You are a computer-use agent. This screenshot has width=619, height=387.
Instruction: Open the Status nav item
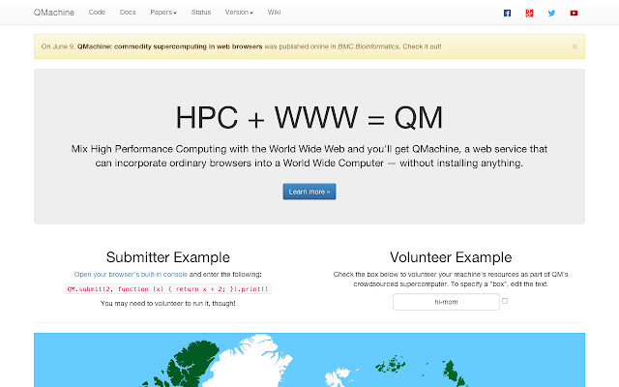pos(201,13)
